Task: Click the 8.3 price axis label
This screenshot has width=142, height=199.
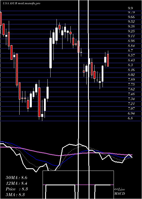Action: click(130, 65)
